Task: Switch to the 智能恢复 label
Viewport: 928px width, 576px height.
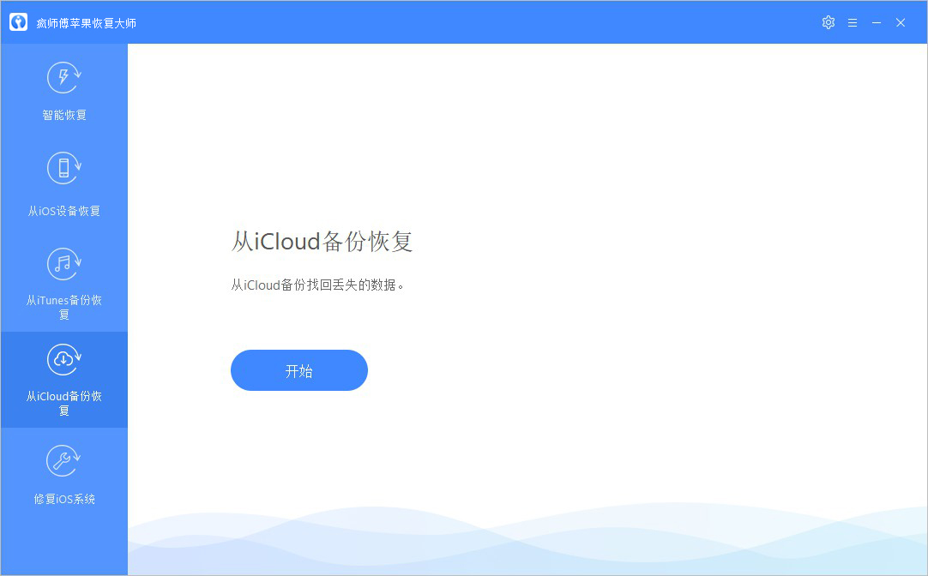Action: pyautogui.click(x=64, y=115)
